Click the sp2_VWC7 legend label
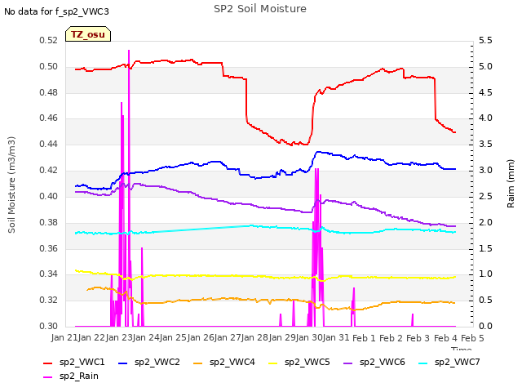The image size is (522, 392). pos(458,362)
